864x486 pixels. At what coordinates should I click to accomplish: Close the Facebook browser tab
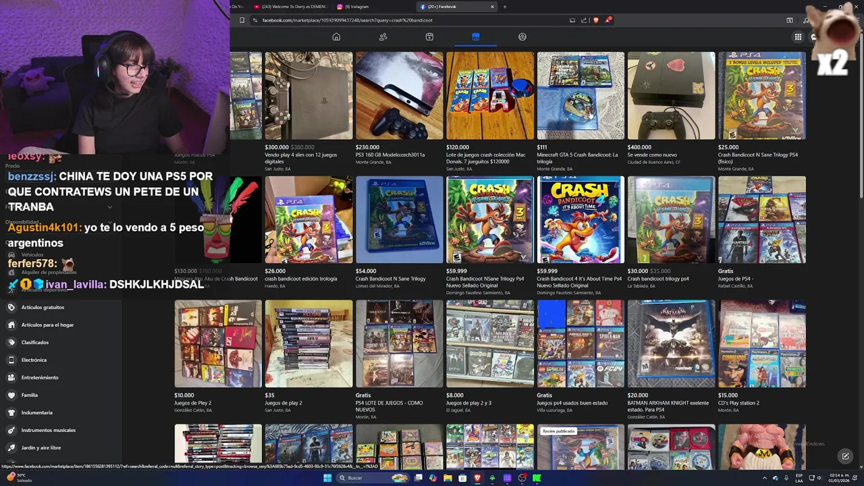coord(492,7)
